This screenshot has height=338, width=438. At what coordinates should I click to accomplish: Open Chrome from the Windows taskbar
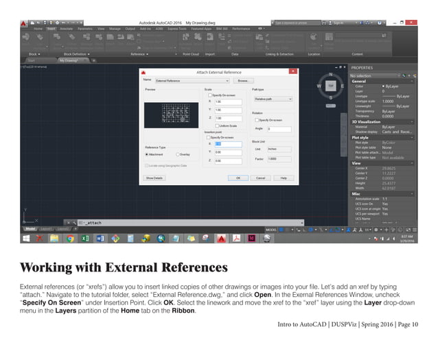click(x=71, y=239)
